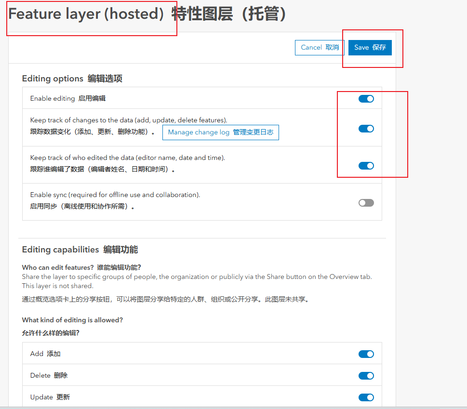467x409 pixels.
Task: Click the 'This layer is not shared.' text
Action: pyautogui.click(x=57, y=286)
